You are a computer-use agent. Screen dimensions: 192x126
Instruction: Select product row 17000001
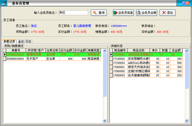(x=148, y=67)
